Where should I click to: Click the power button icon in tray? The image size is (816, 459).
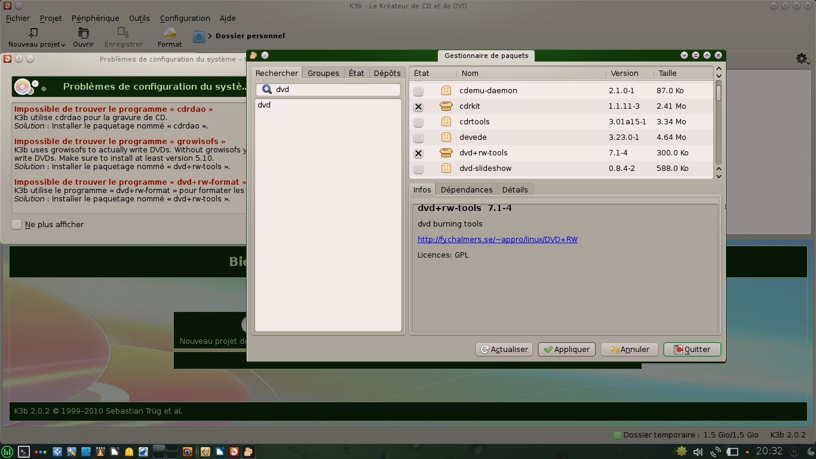pos(795,451)
